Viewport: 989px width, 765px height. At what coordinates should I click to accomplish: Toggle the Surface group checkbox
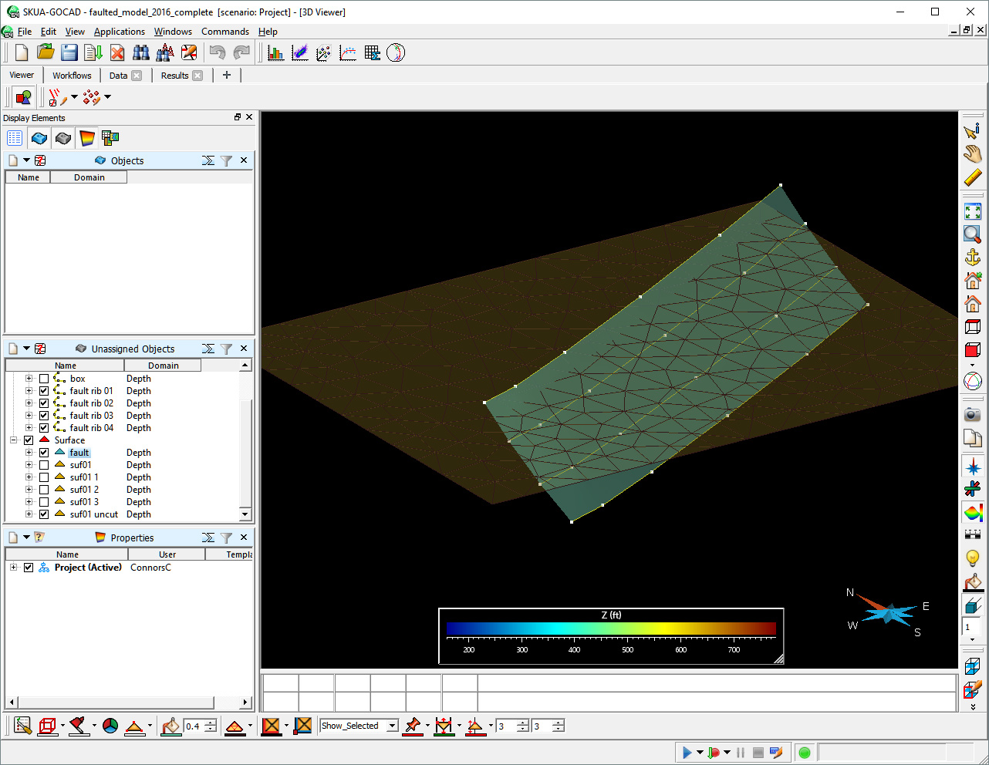pyautogui.click(x=29, y=440)
